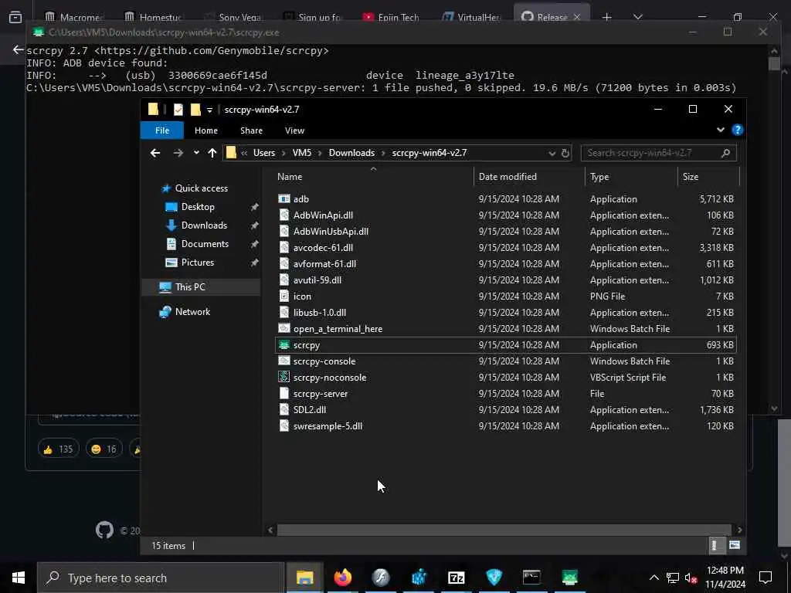The image size is (791, 593).
Task: Click VM5 in the address breadcrumb
Action: [x=302, y=153]
